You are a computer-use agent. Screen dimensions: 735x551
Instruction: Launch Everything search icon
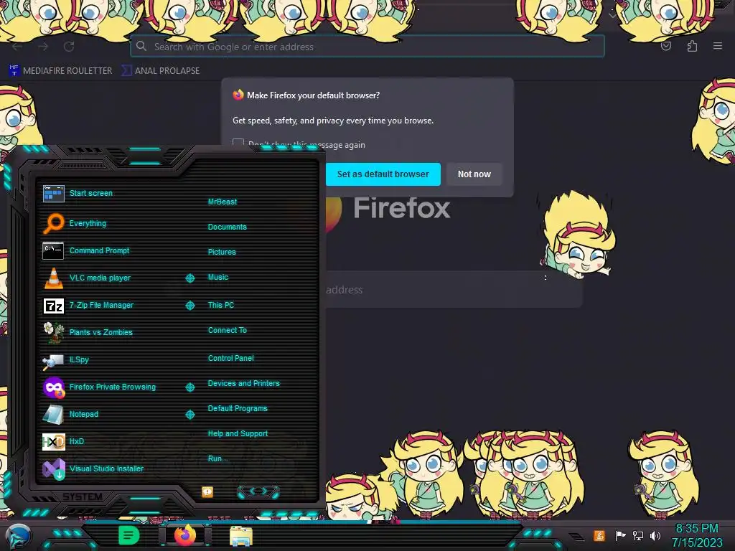tap(53, 223)
